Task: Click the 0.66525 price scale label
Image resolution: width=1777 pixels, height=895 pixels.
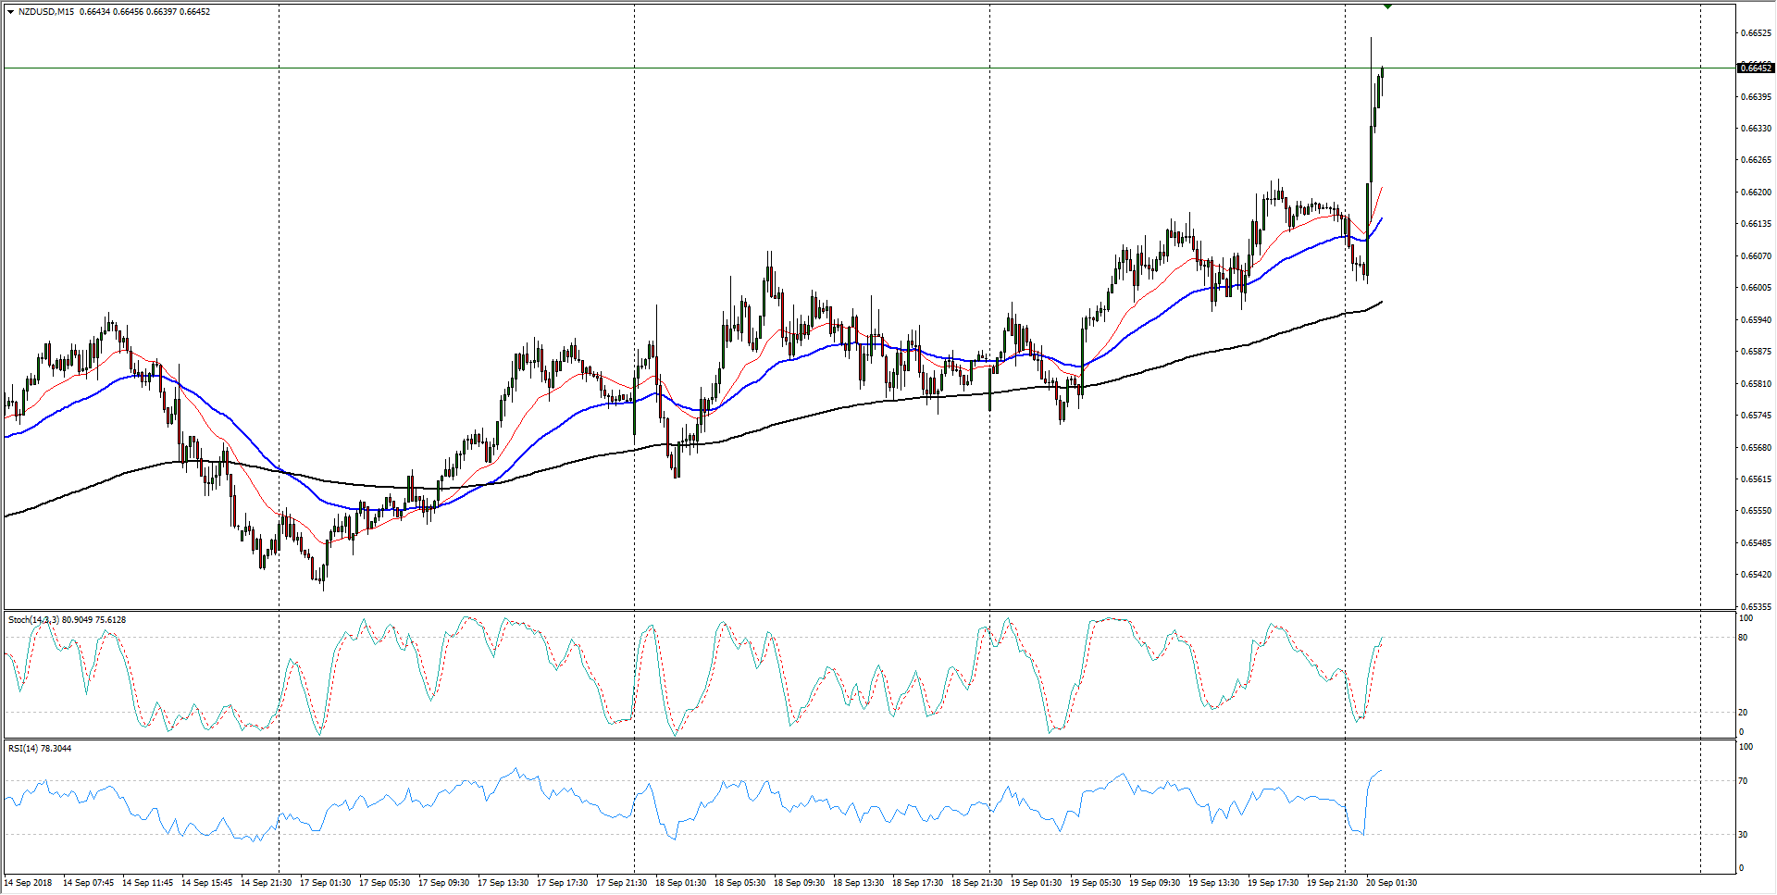Action: coord(1756,33)
